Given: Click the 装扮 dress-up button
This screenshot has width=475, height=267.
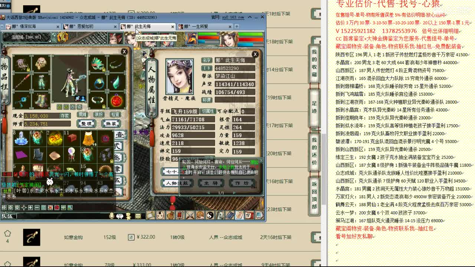Looking at the screenshot, I should (99, 115).
